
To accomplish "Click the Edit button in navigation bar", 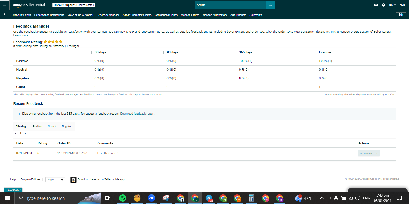I will 401,15.
